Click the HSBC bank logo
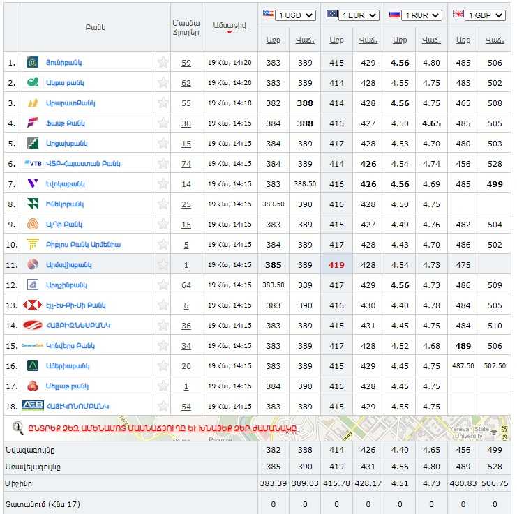 [x=32, y=305]
